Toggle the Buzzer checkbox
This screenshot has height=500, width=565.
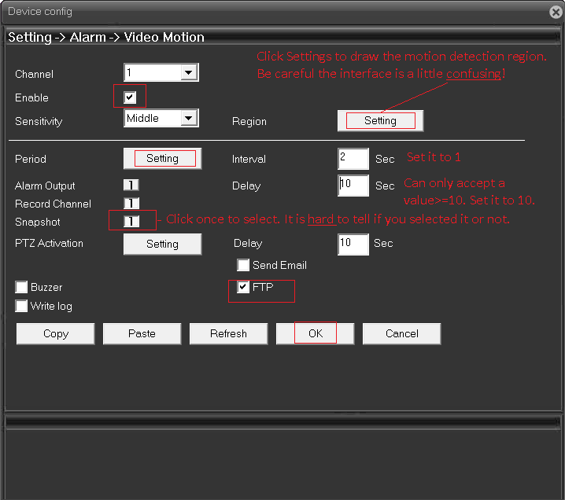(x=22, y=288)
